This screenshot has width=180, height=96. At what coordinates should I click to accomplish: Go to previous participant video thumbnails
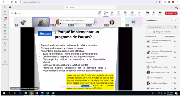(x=12, y=22)
